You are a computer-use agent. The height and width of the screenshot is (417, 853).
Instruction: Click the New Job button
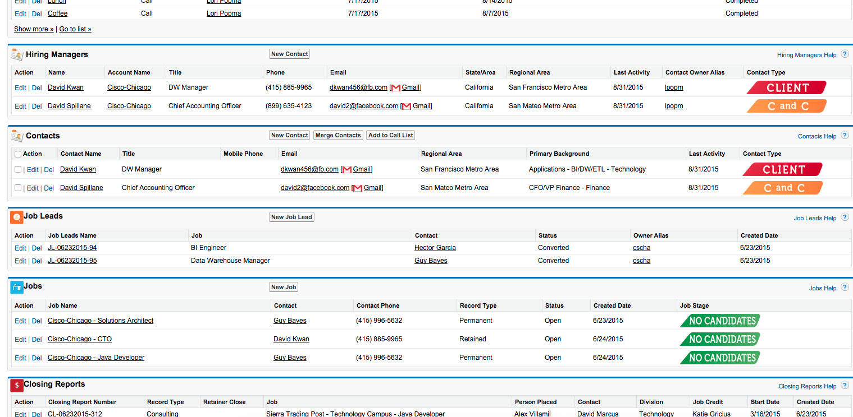coord(284,287)
